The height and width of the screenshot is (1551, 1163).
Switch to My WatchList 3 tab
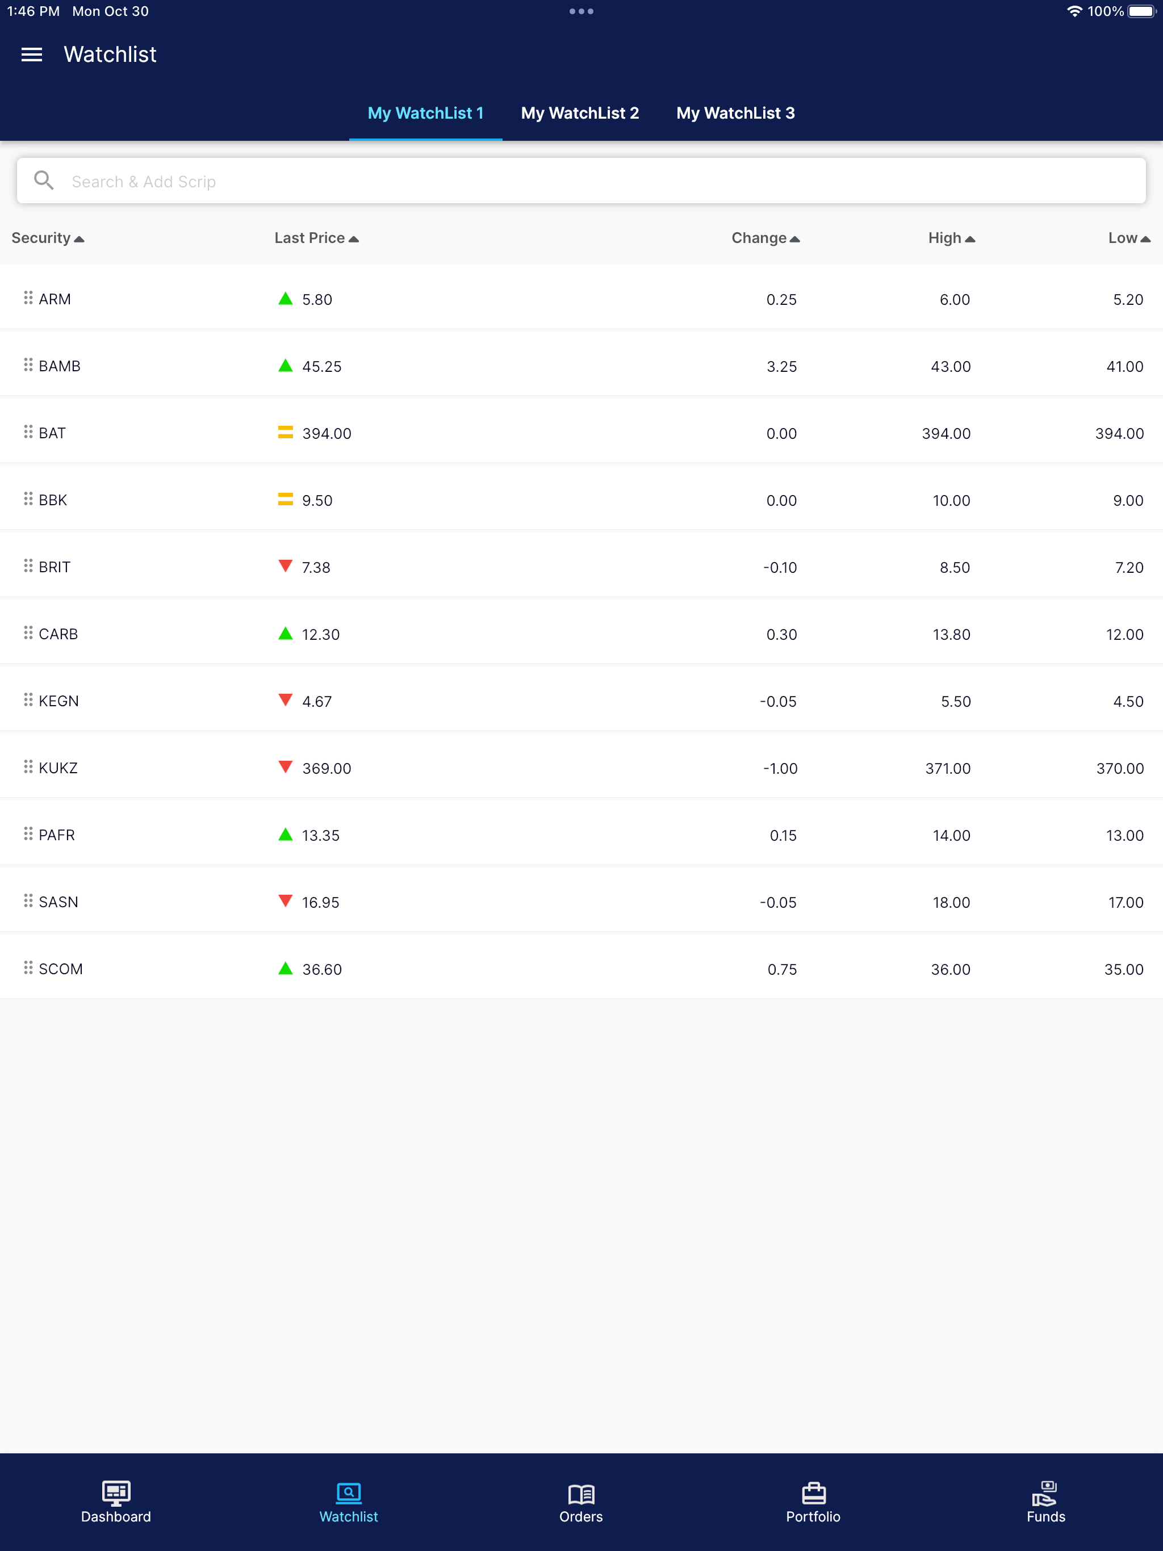tap(735, 113)
